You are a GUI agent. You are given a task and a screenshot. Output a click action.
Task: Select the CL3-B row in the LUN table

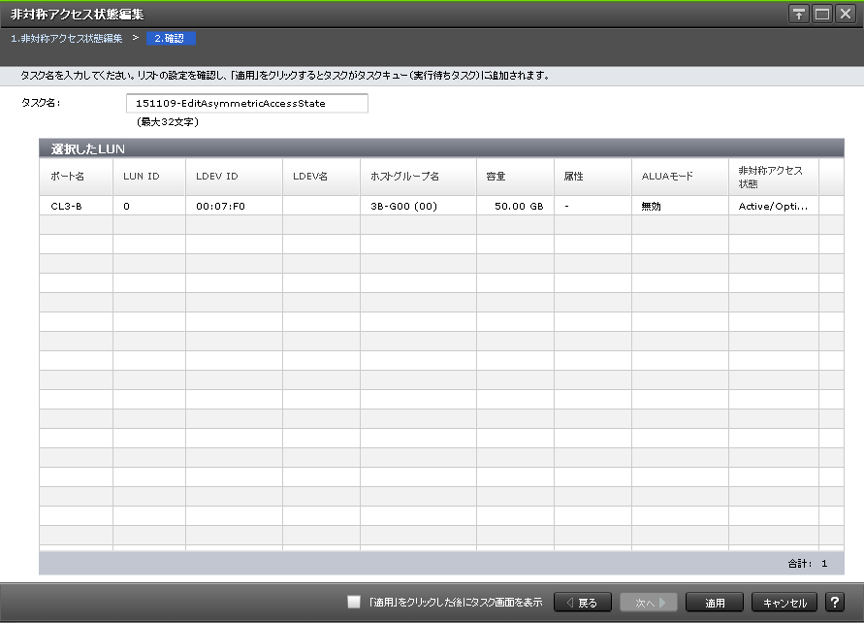coord(66,206)
